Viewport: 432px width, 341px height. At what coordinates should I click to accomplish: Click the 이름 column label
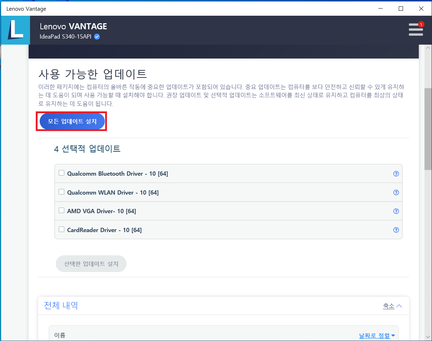[60, 335]
